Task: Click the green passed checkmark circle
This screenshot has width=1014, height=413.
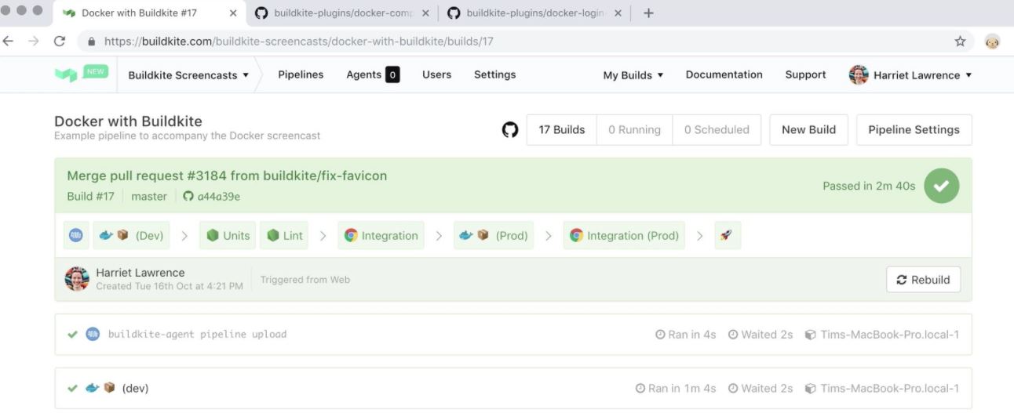Action: point(941,186)
